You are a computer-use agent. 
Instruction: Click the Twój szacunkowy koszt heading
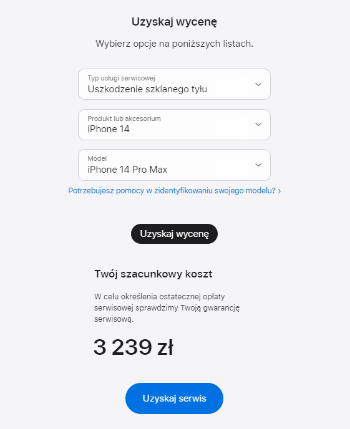[153, 274]
